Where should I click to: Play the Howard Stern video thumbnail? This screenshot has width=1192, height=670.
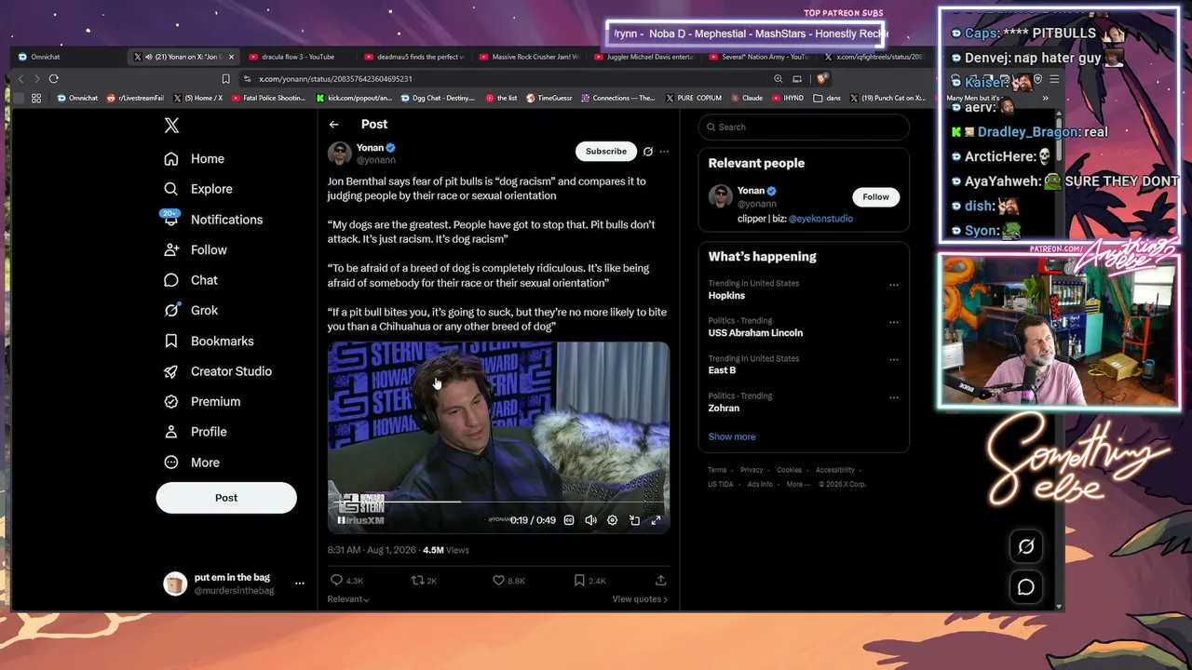(498, 437)
